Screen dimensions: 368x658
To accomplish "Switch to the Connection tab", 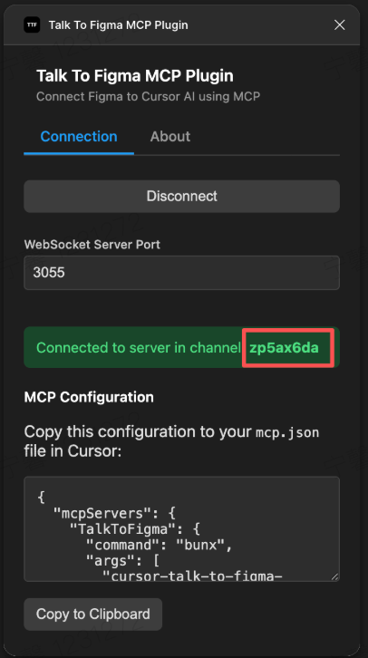I will [x=79, y=136].
